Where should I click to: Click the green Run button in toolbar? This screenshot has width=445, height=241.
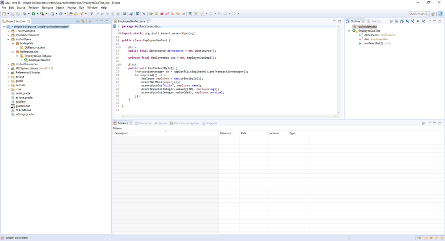point(33,13)
